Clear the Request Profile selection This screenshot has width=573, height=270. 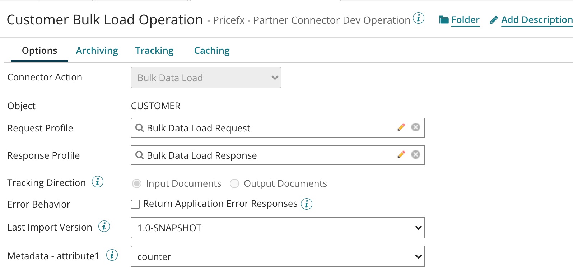click(416, 127)
